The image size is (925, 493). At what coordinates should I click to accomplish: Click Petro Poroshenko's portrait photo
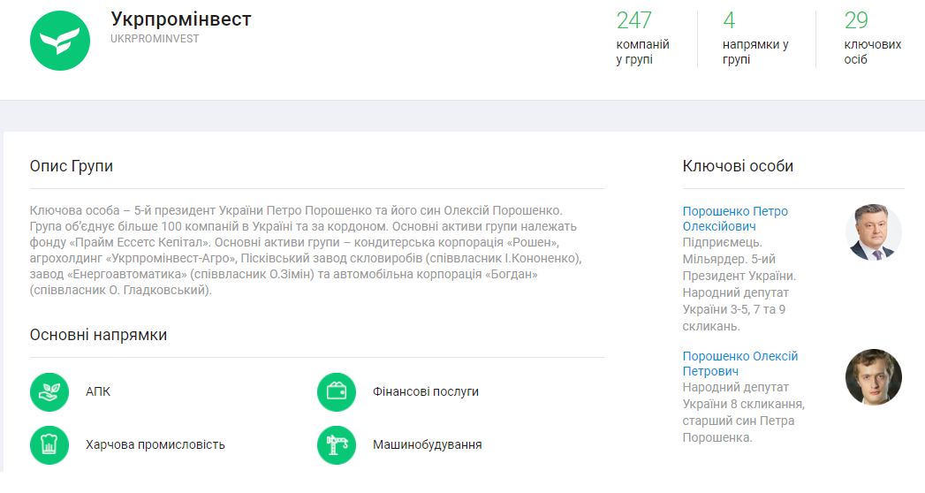pos(874,232)
